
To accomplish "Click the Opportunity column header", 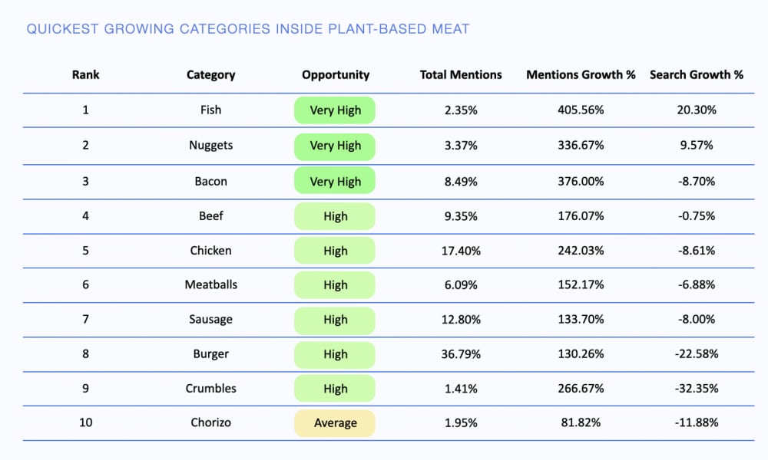I will 336,75.
